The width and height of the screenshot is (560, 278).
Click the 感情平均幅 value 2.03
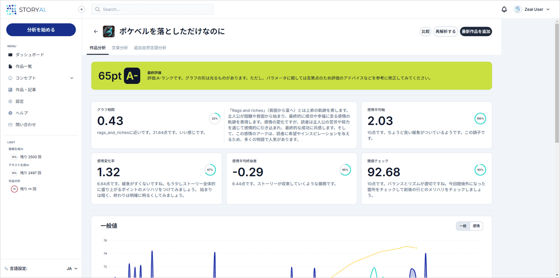[x=380, y=121]
